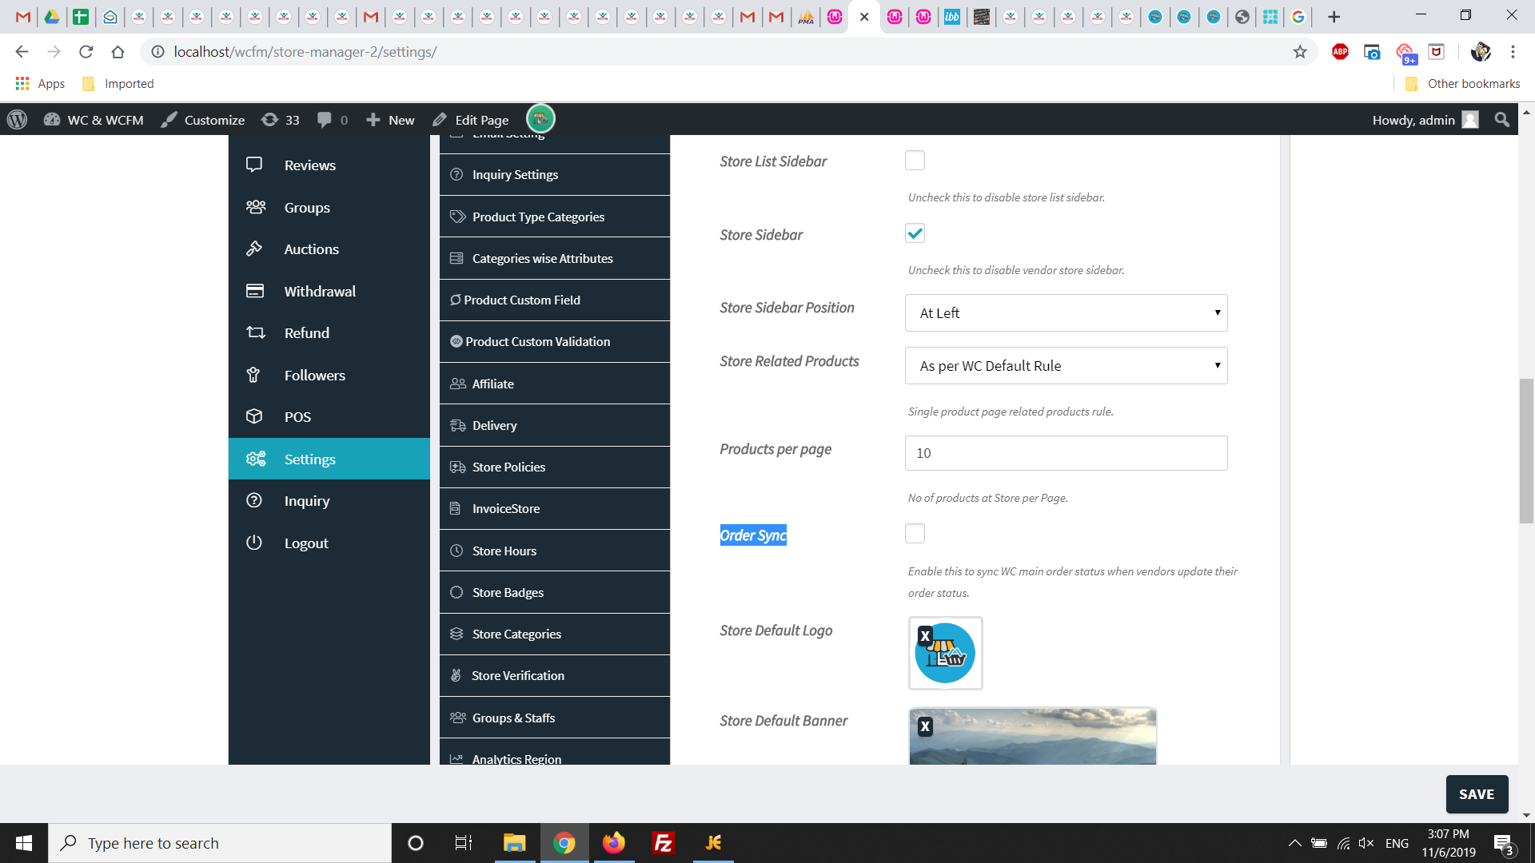Image resolution: width=1535 pixels, height=863 pixels.
Task: Uncheck the Store Sidebar checkbox
Action: coord(915,233)
